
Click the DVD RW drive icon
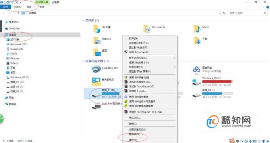tap(96, 106)
